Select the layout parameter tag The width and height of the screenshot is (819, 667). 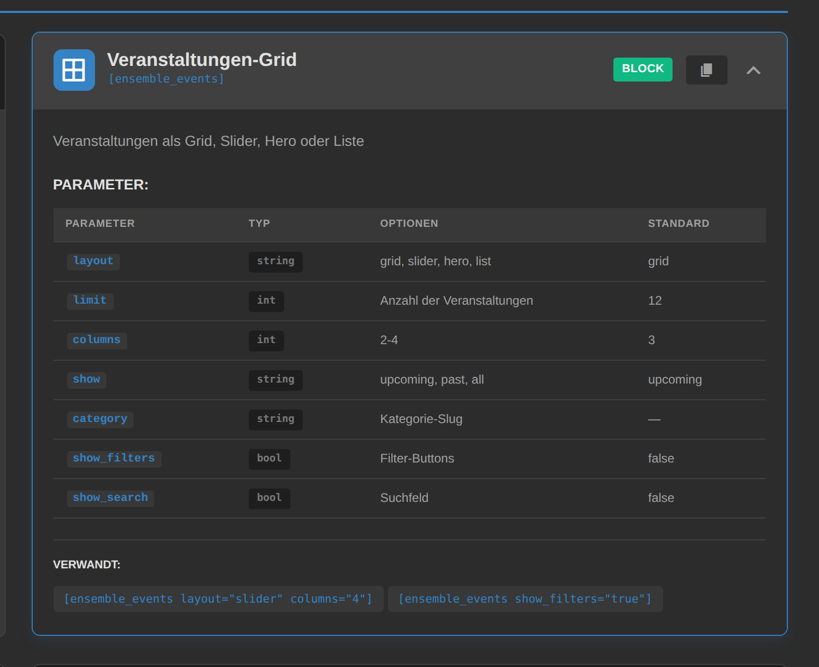pyautogui.click(x=93, y=261)
